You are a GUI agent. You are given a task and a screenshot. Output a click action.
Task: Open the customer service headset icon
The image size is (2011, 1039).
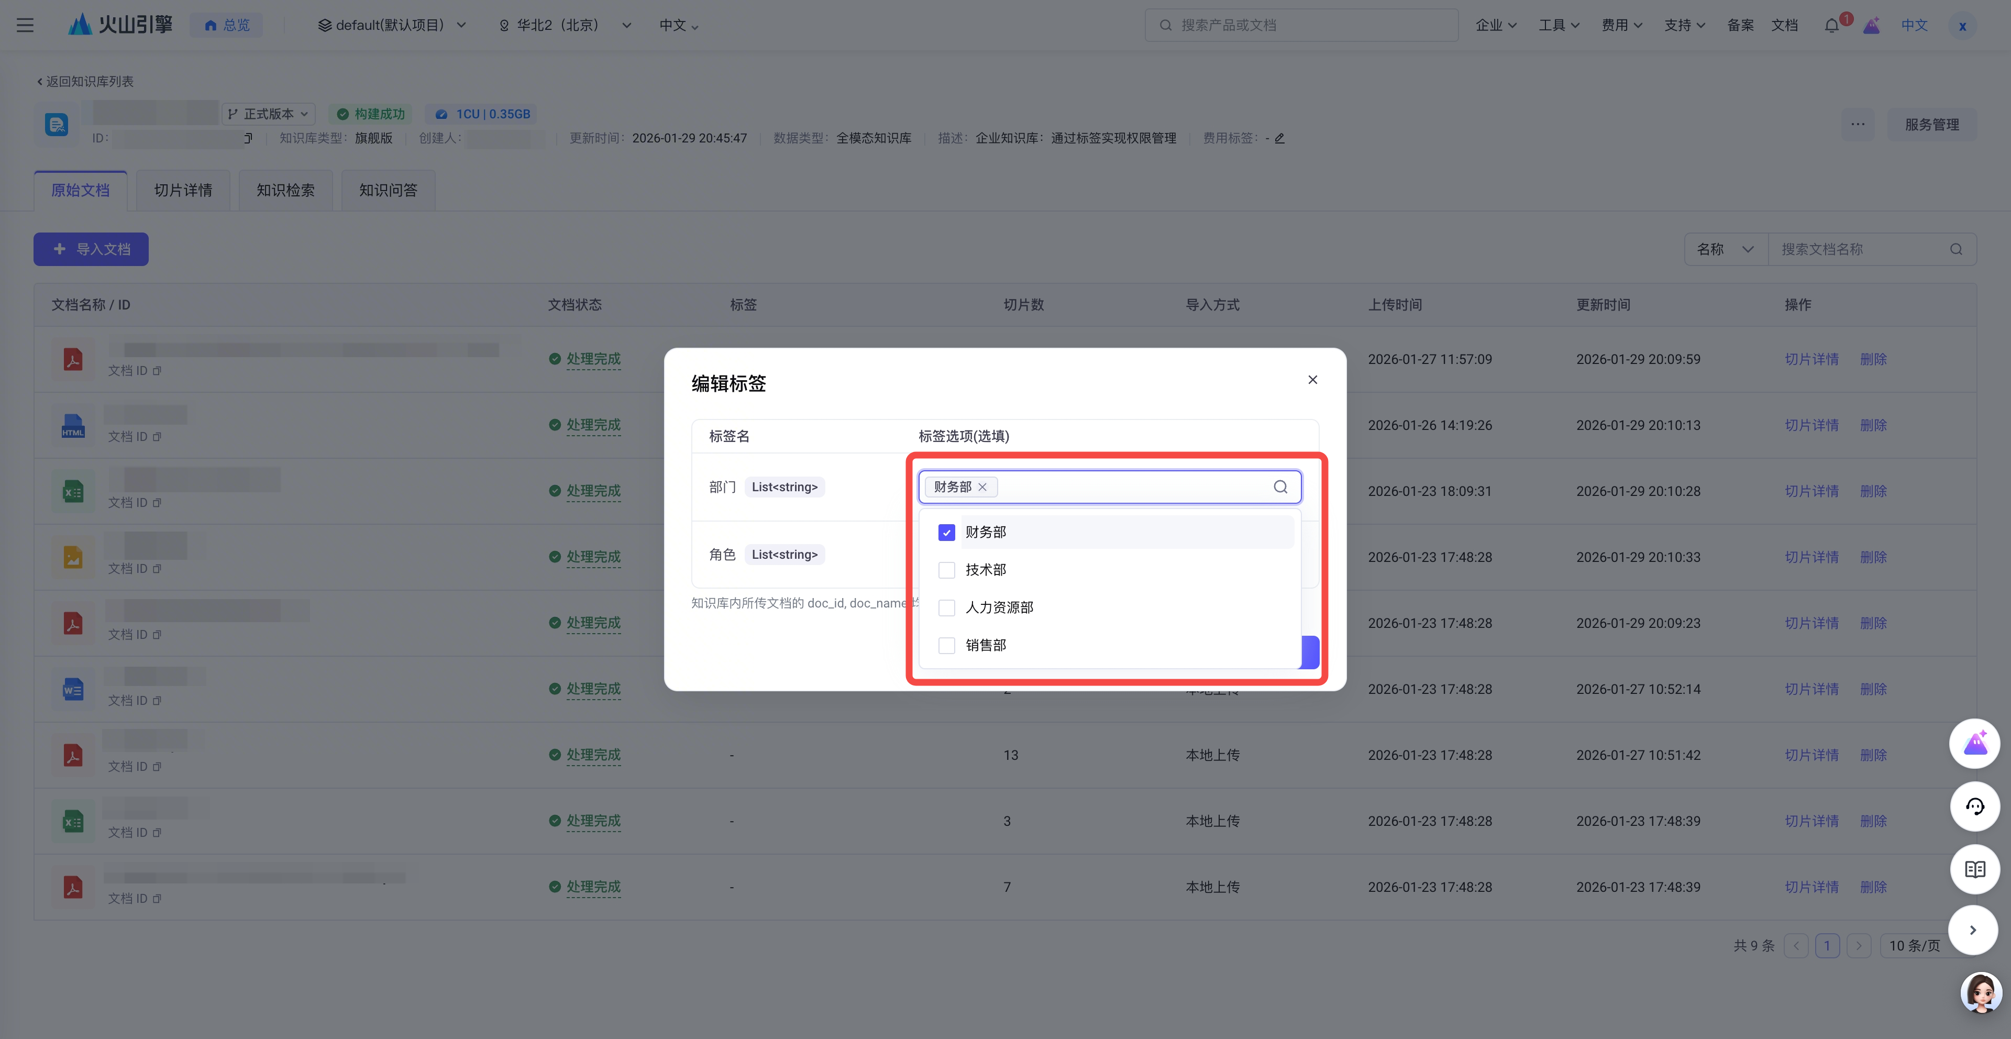[1974, 806]
